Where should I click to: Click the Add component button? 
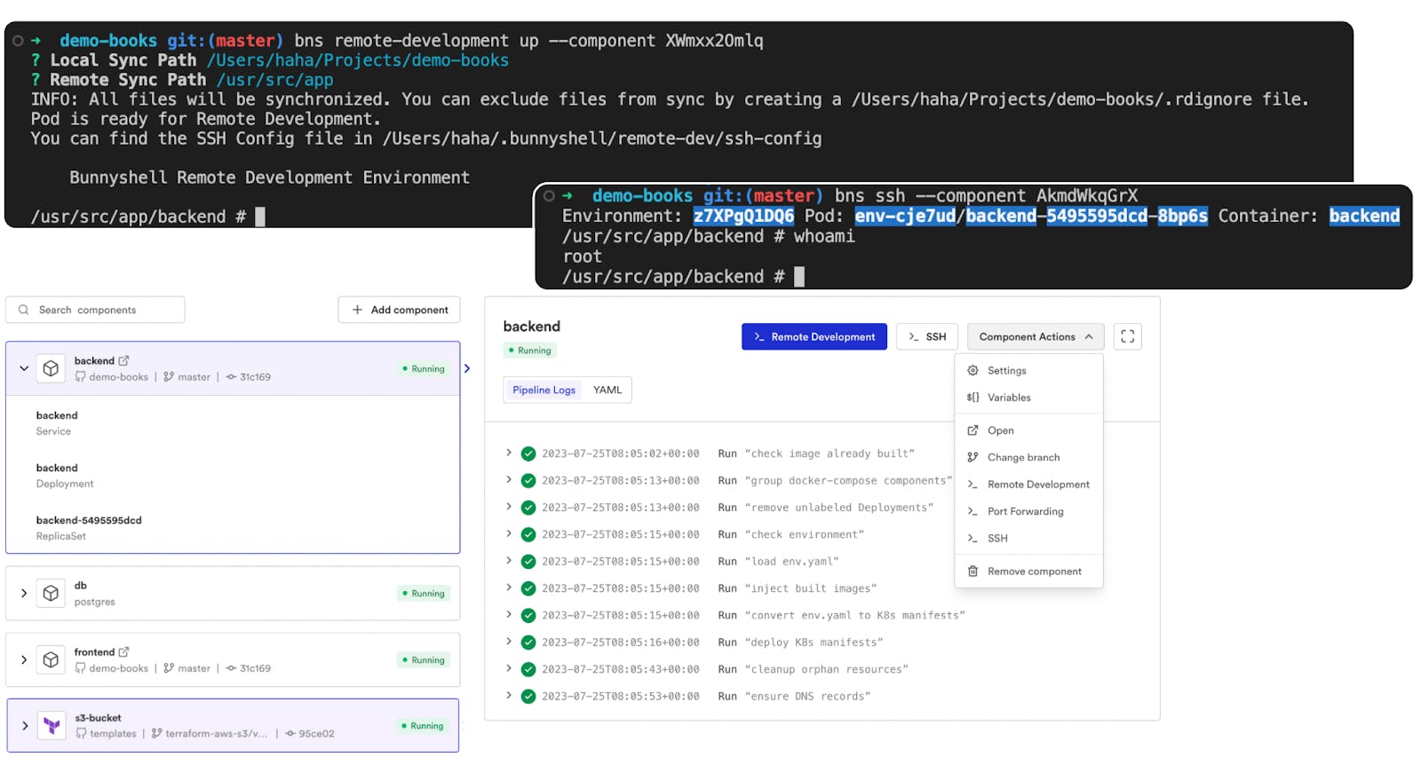pyautogui.click(x=400, y=310)
